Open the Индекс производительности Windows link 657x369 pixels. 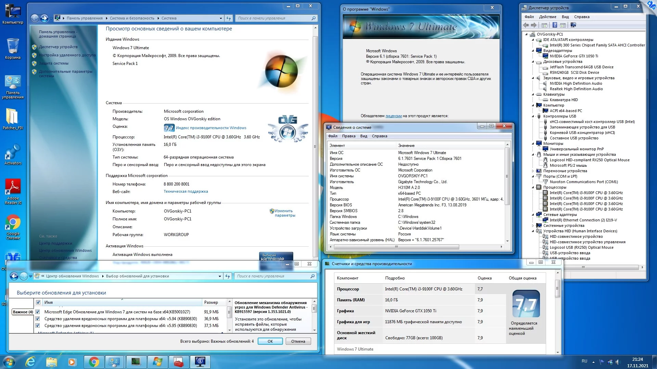click(211, 128)
